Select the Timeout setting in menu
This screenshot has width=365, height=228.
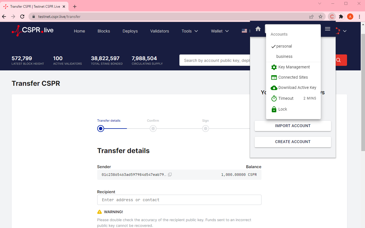(x=293, y=98)
